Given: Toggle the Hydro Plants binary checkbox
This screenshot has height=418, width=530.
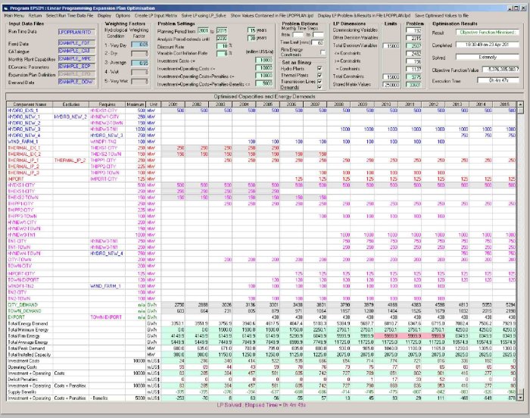Looking at the screenshot, I should (x=321, y=69).
